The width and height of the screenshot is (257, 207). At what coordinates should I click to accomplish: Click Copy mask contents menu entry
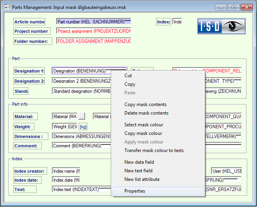click(145, 104)
